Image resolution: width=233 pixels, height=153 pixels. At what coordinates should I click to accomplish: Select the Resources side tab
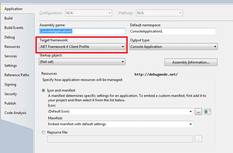(x=12, y=47)
